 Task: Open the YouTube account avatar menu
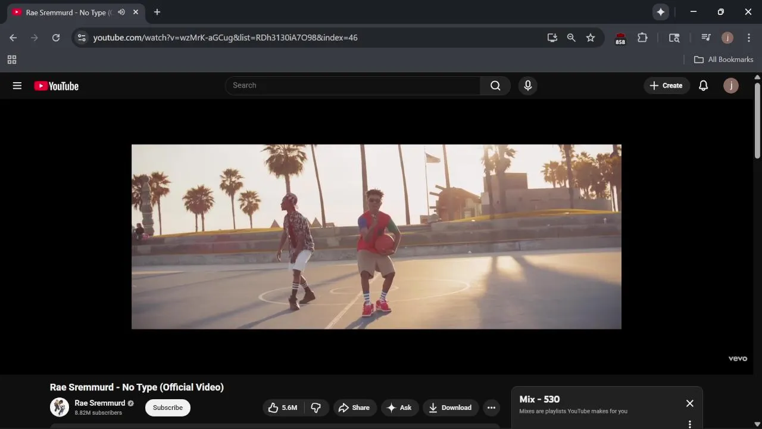(731, 86)
